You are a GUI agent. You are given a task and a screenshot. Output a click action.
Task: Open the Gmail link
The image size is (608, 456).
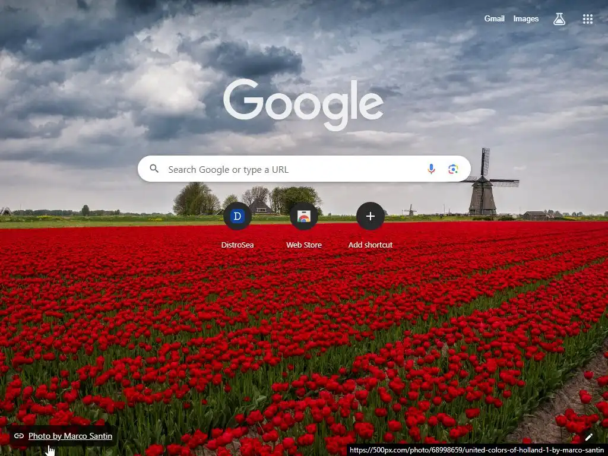pos(494,18)
